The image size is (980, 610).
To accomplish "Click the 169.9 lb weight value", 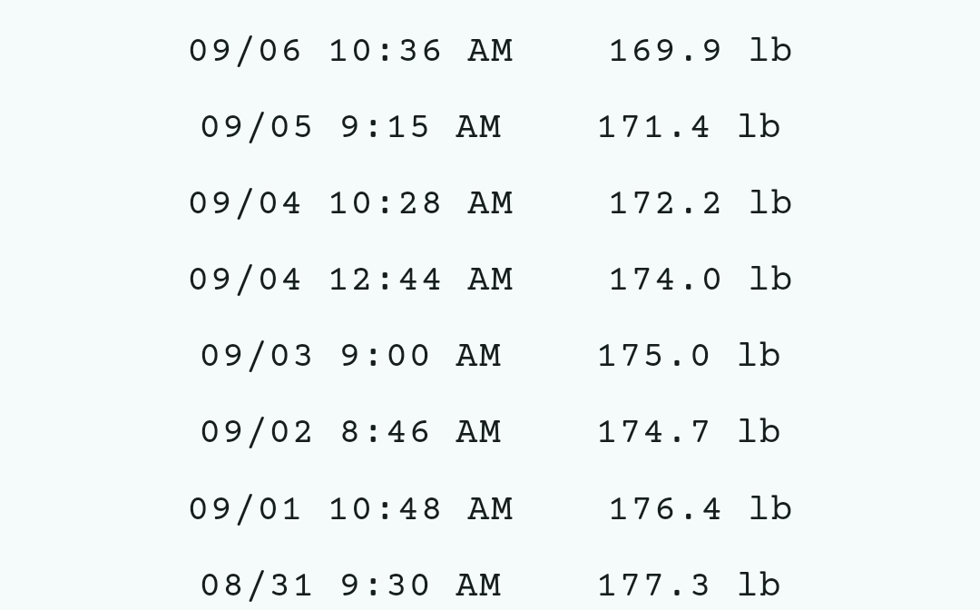I will (701, 51).
